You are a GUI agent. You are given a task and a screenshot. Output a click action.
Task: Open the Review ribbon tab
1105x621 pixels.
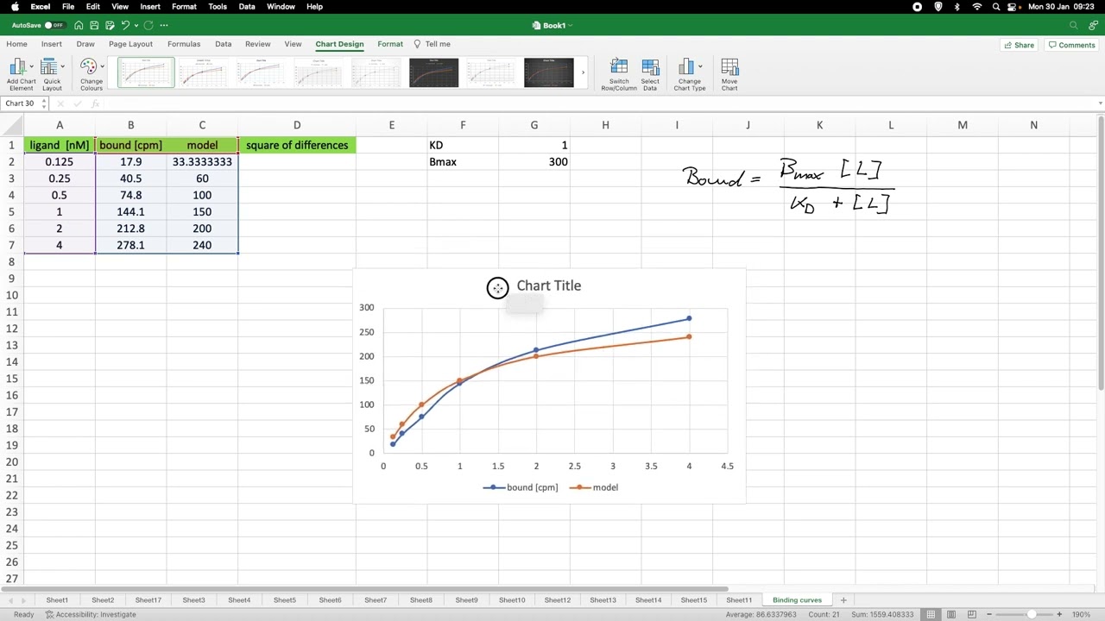coord(257,44)
